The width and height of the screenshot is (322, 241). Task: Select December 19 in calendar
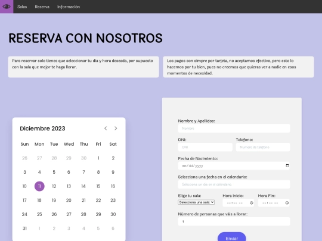[54, 200]
